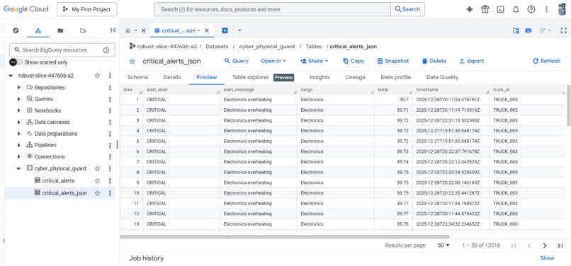Open Gemini sparkle assistant icon
Viewport: 571px width, 266px height.
click(x=470, y=9)
